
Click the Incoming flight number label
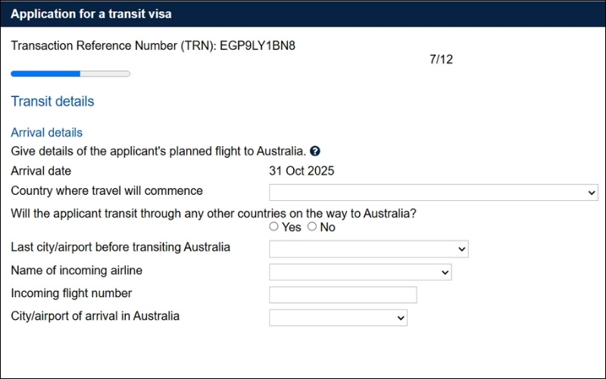[71, 293]
